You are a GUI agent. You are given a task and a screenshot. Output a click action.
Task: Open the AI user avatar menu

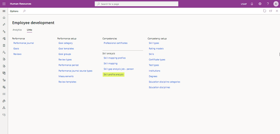tap(276, 4)
